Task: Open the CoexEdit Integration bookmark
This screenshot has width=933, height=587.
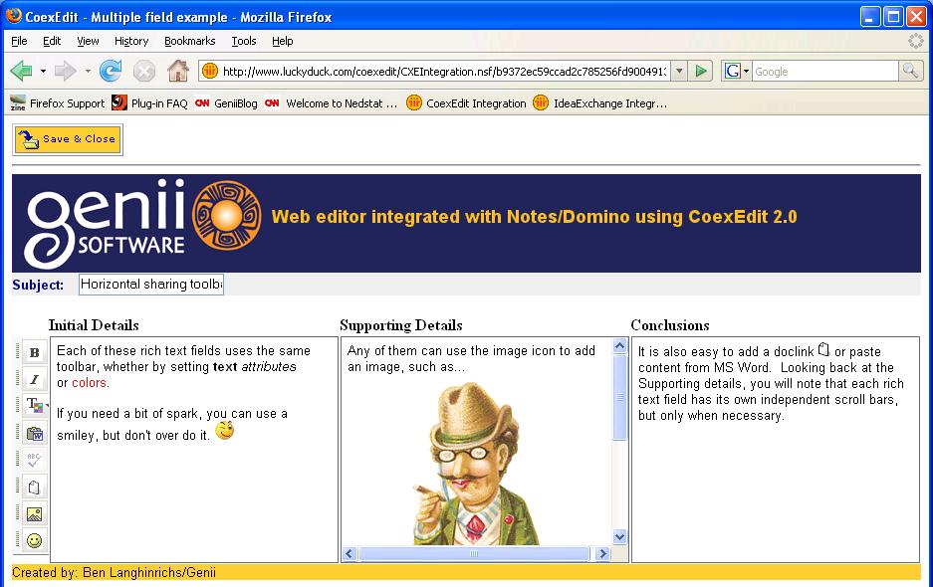Action: pyautogui.click(x=466, y=103)
